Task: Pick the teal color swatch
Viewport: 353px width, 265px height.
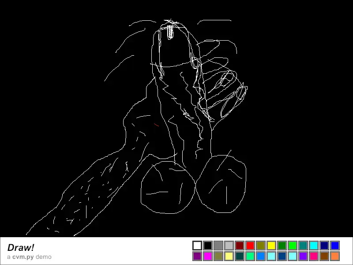Action: tap(303, 246)
